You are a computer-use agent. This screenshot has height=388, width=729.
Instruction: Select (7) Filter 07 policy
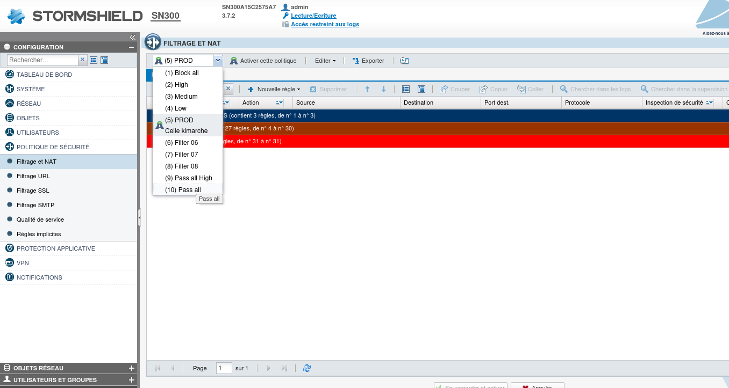(x=188, y=155)
